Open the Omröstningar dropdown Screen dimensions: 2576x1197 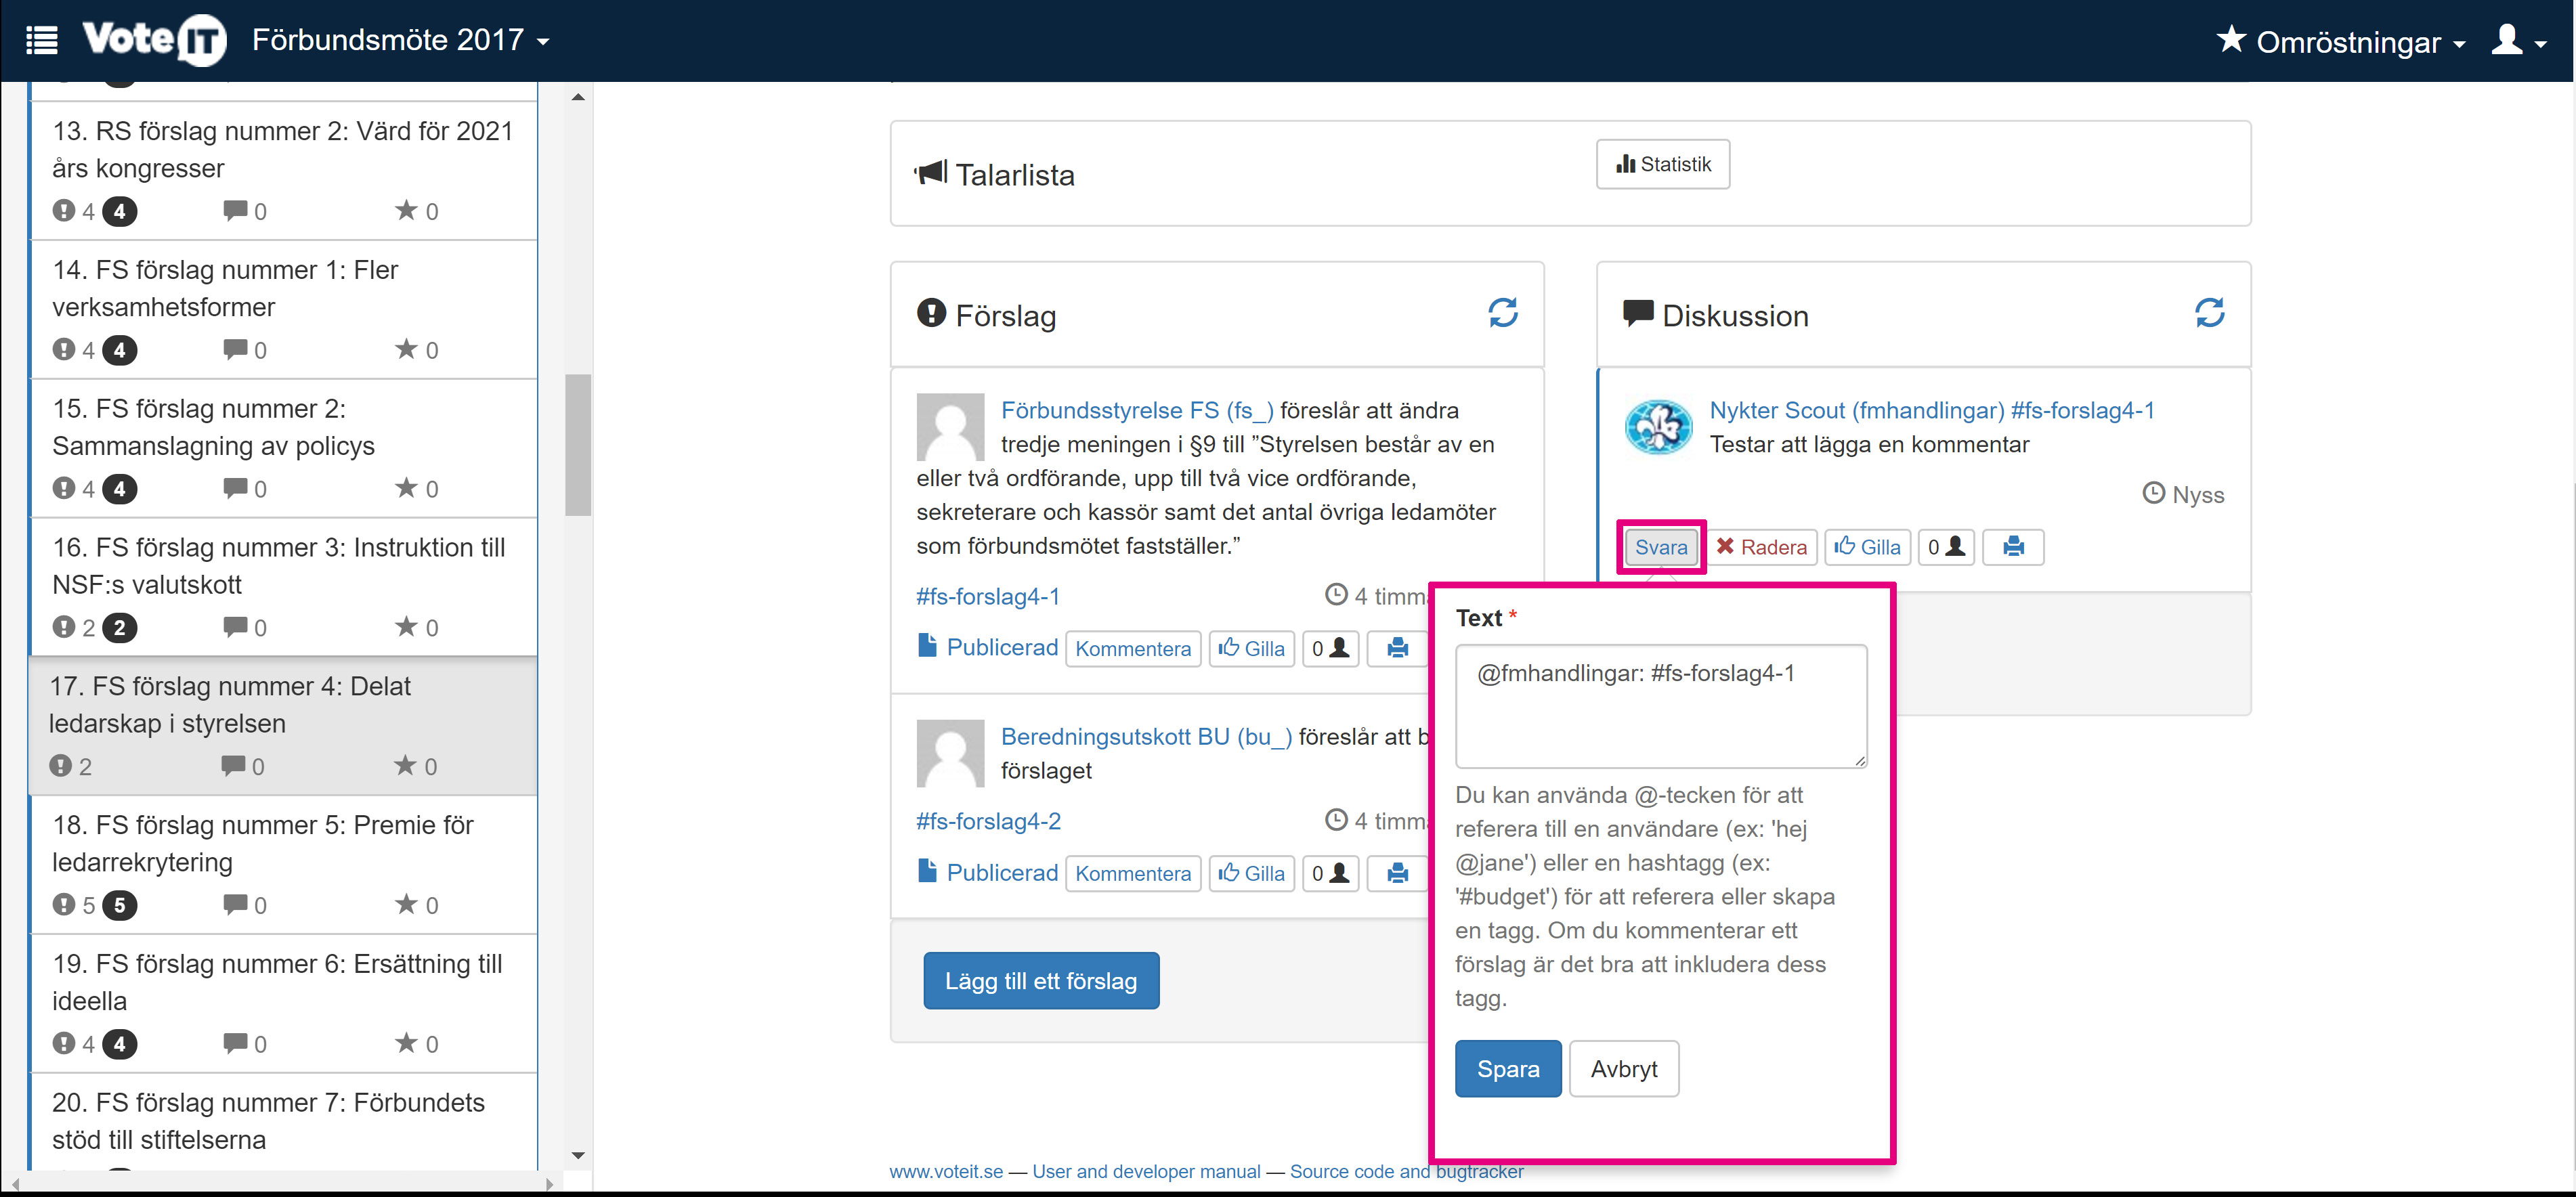click(2340, 41)
